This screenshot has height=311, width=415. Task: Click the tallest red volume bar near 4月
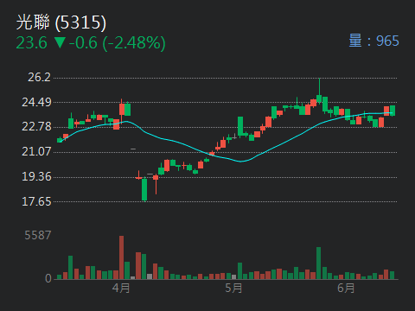click(122, 257)
